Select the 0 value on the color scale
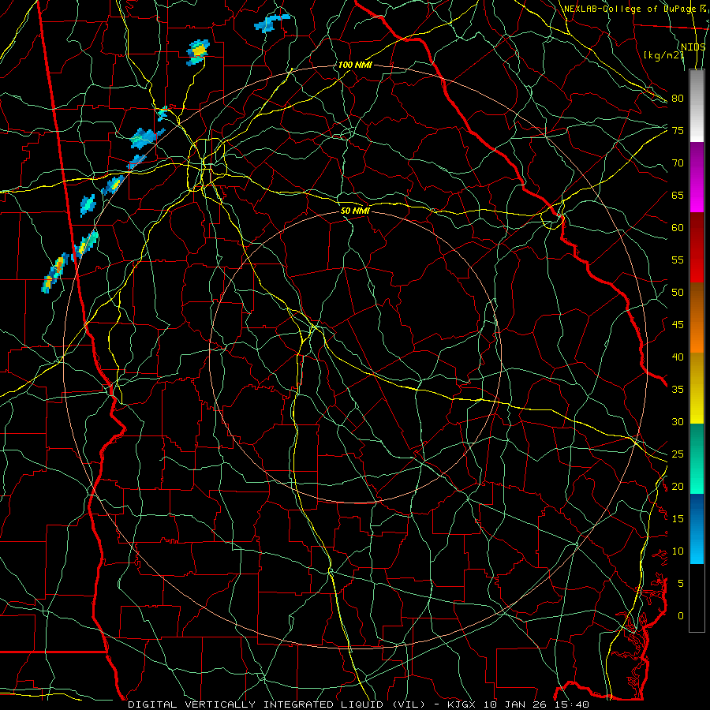The width and height of the screenshot is (710, 710). [x=681, y=616]
